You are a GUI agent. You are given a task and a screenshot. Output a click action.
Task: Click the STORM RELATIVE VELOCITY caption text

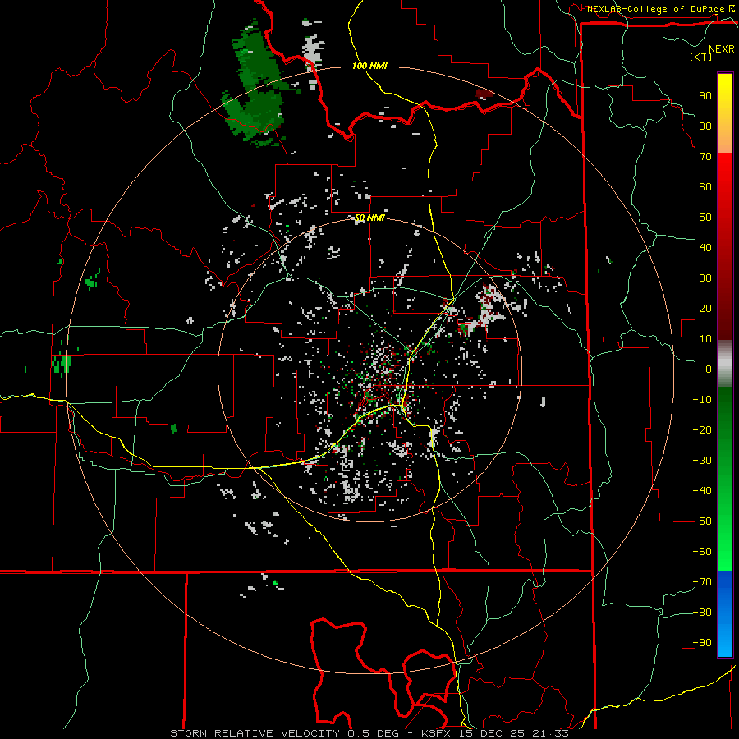click(x=255, y=733)
